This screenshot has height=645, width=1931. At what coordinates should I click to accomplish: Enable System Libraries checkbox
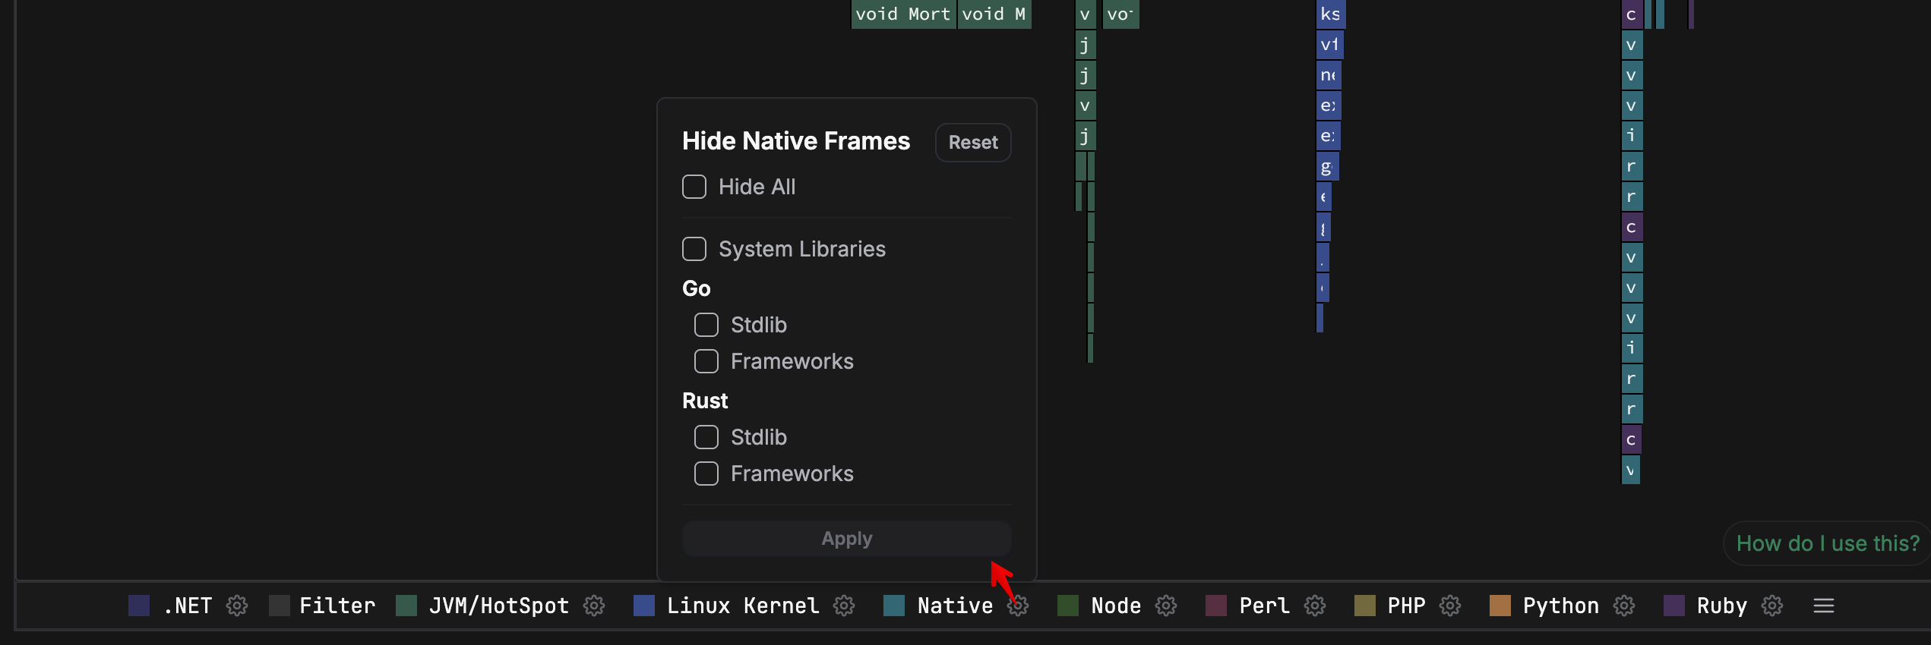pyautogui.click(x=694, y=249)
